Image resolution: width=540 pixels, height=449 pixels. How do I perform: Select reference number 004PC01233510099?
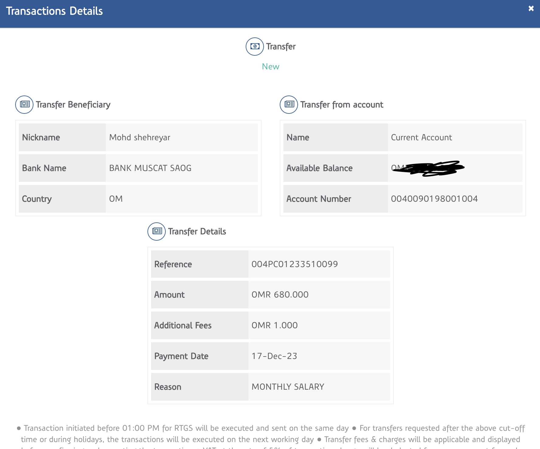coord(294,264)
